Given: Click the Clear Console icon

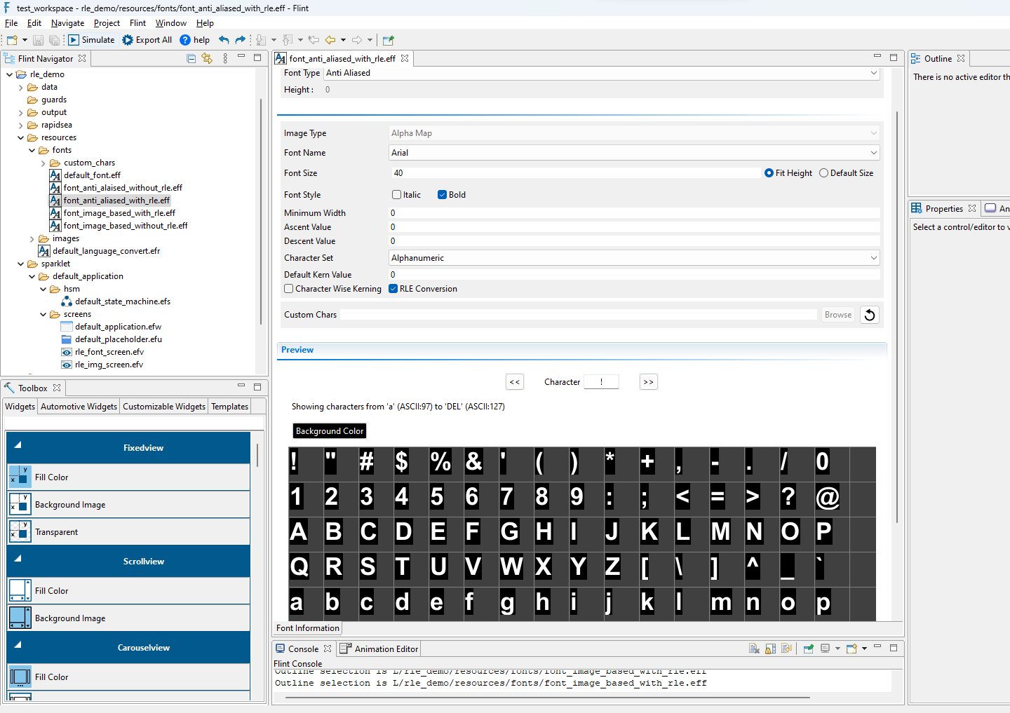Looking at the screenshot, I should [754, 649].
